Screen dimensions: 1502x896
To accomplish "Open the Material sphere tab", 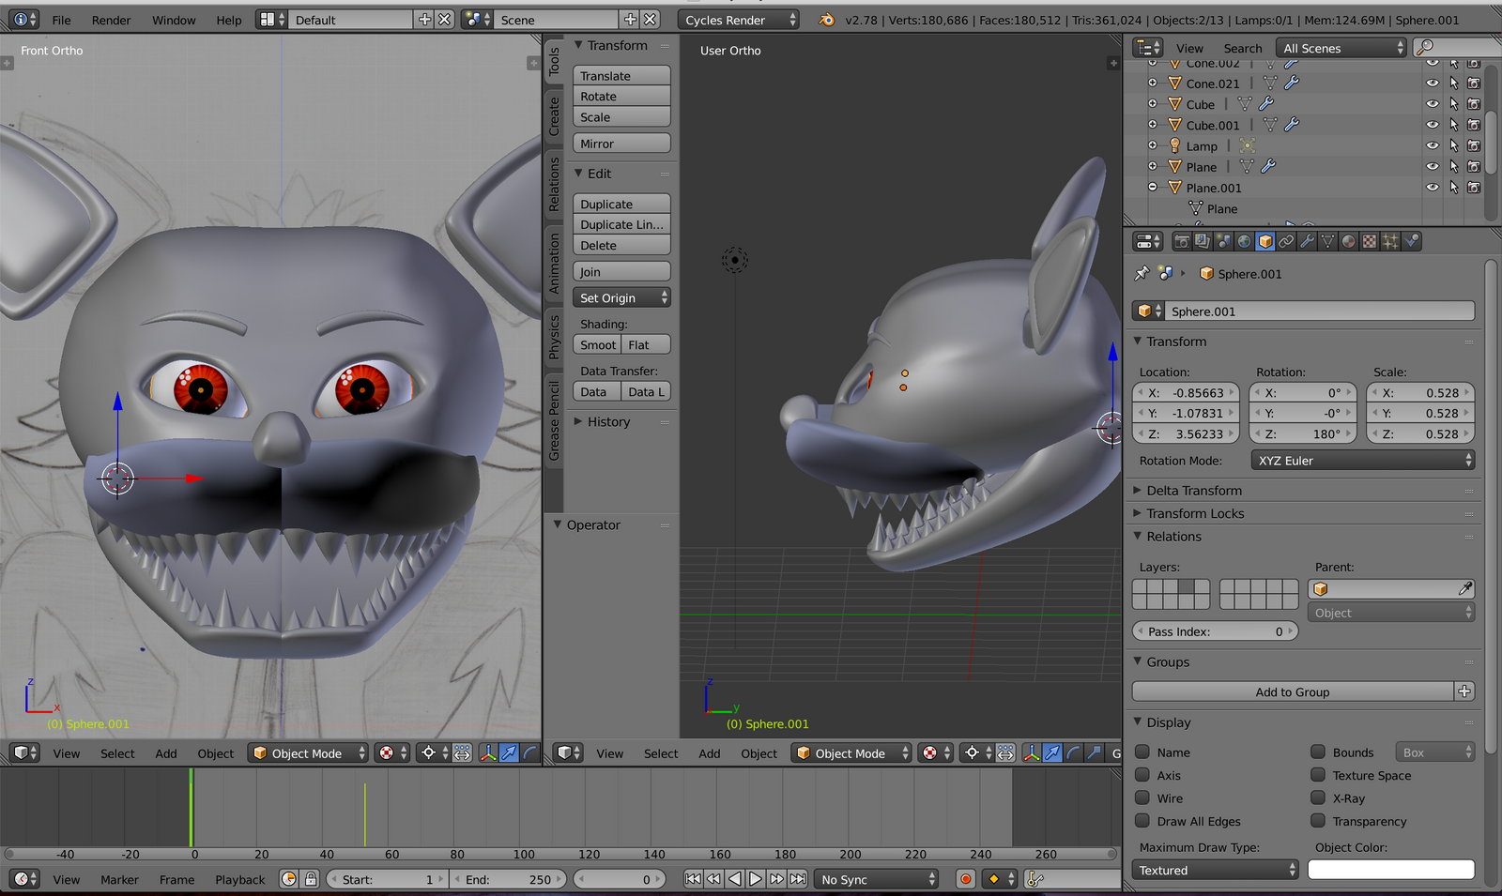I will click(1349, 241).
